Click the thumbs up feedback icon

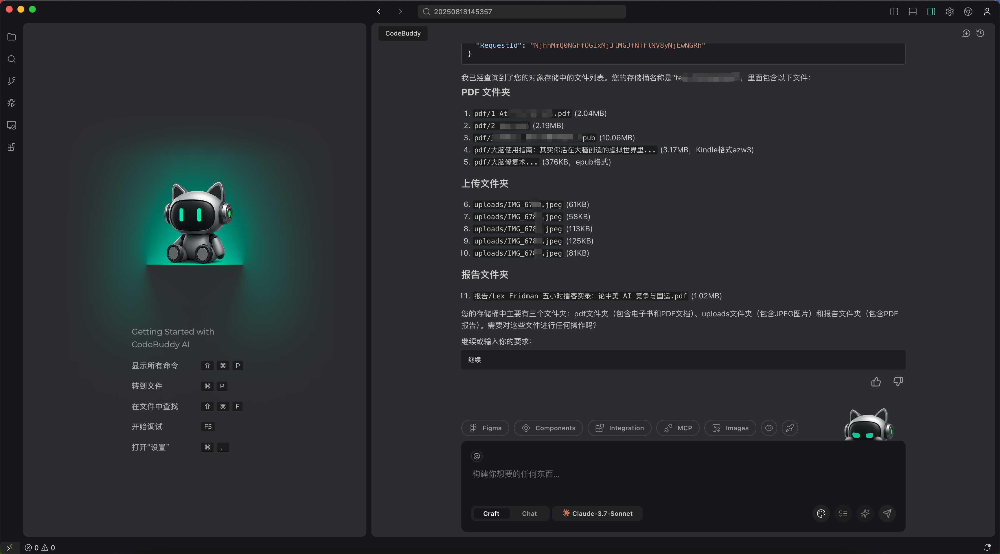click(876, 382)
